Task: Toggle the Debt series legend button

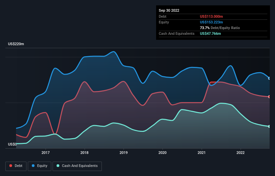Action: (16, 166)
